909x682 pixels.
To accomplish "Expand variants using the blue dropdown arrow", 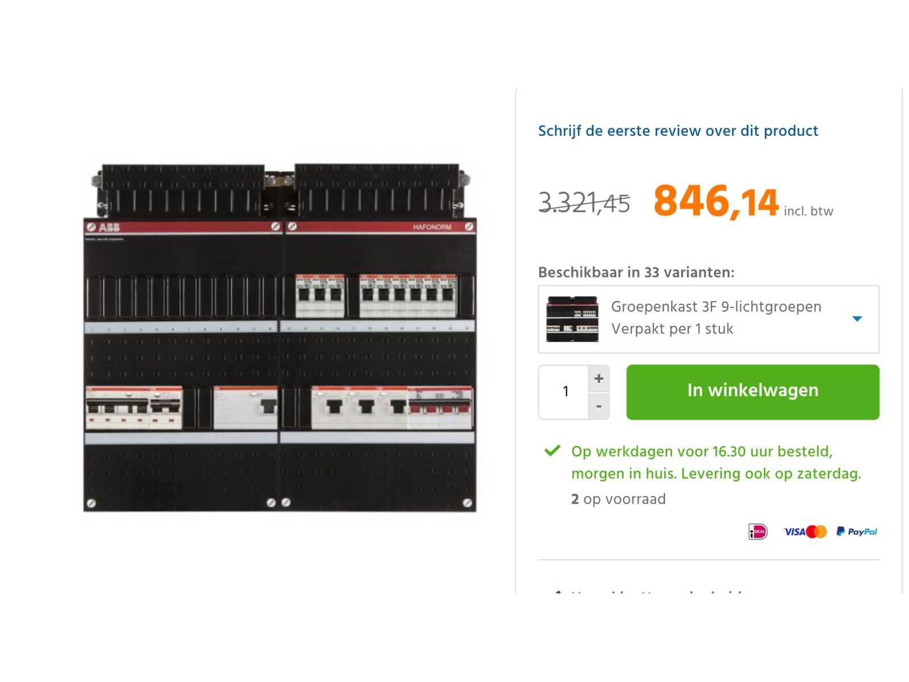I will coord(857,319).
